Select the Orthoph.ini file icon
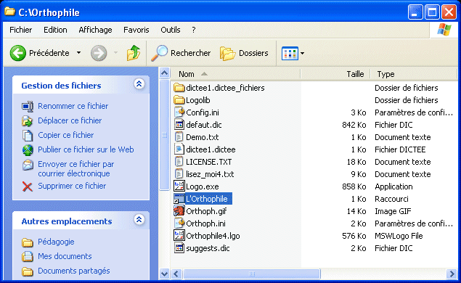This screenshot has height=283, width=461. (179, 223)
